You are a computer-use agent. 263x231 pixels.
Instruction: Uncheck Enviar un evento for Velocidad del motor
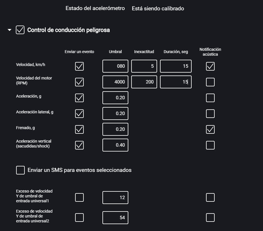[79, 82]
